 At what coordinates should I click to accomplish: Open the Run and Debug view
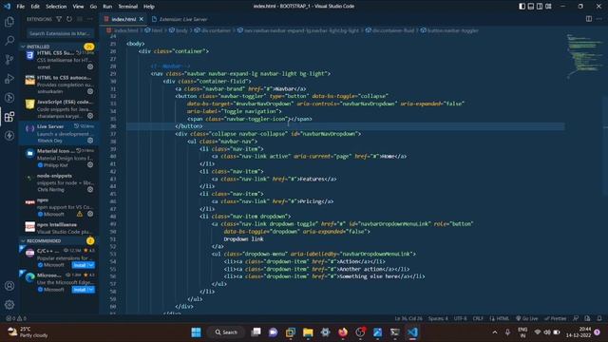(9, 79)
